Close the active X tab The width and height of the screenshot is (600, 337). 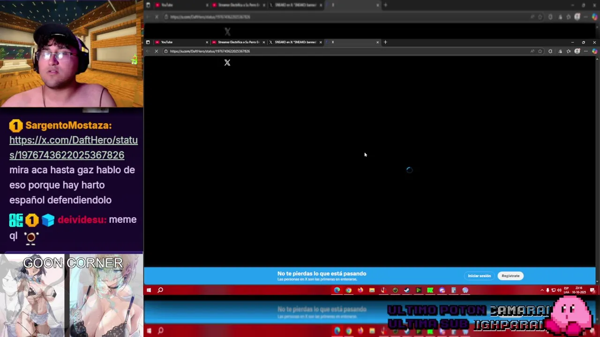(x=377, y=42)
